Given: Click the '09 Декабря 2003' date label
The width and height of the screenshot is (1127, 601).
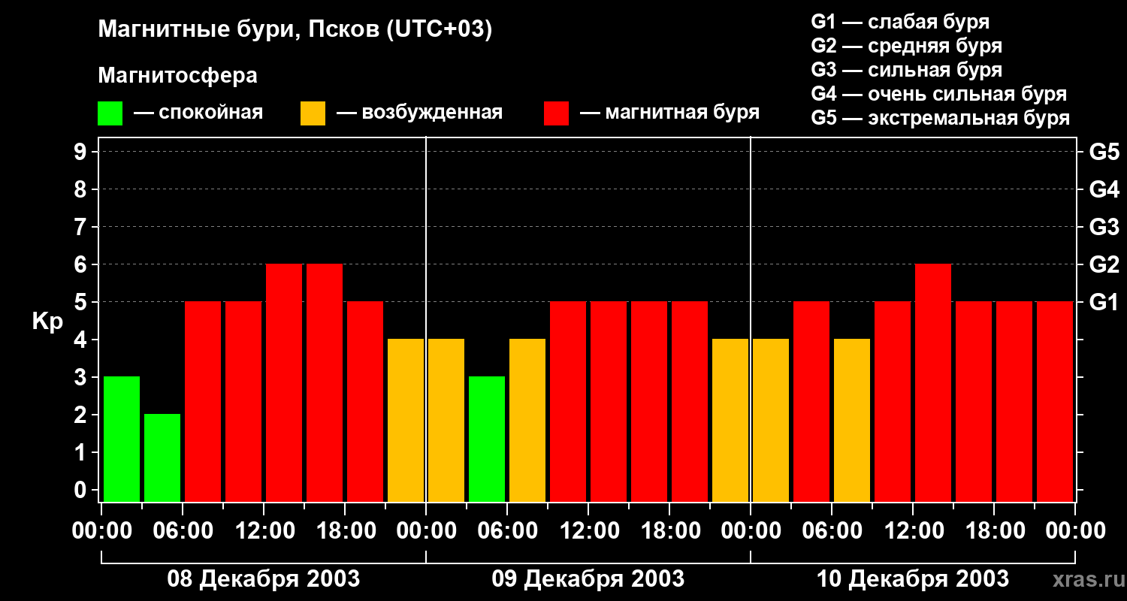Looking at the screenshot, I should click(588, 578).
